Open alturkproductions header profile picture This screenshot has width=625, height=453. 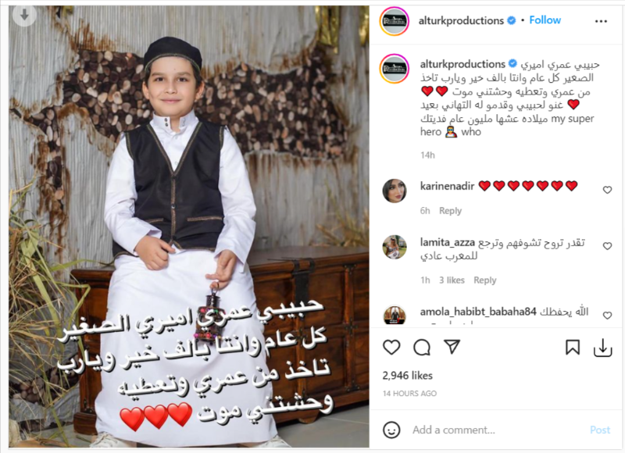[395, 21]
